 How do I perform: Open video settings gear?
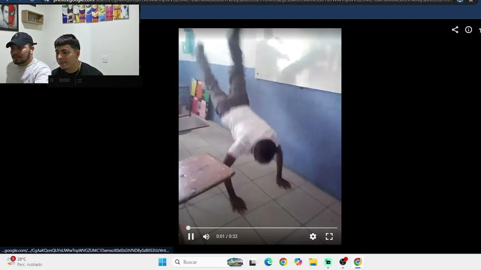click(x=313, y=236)
